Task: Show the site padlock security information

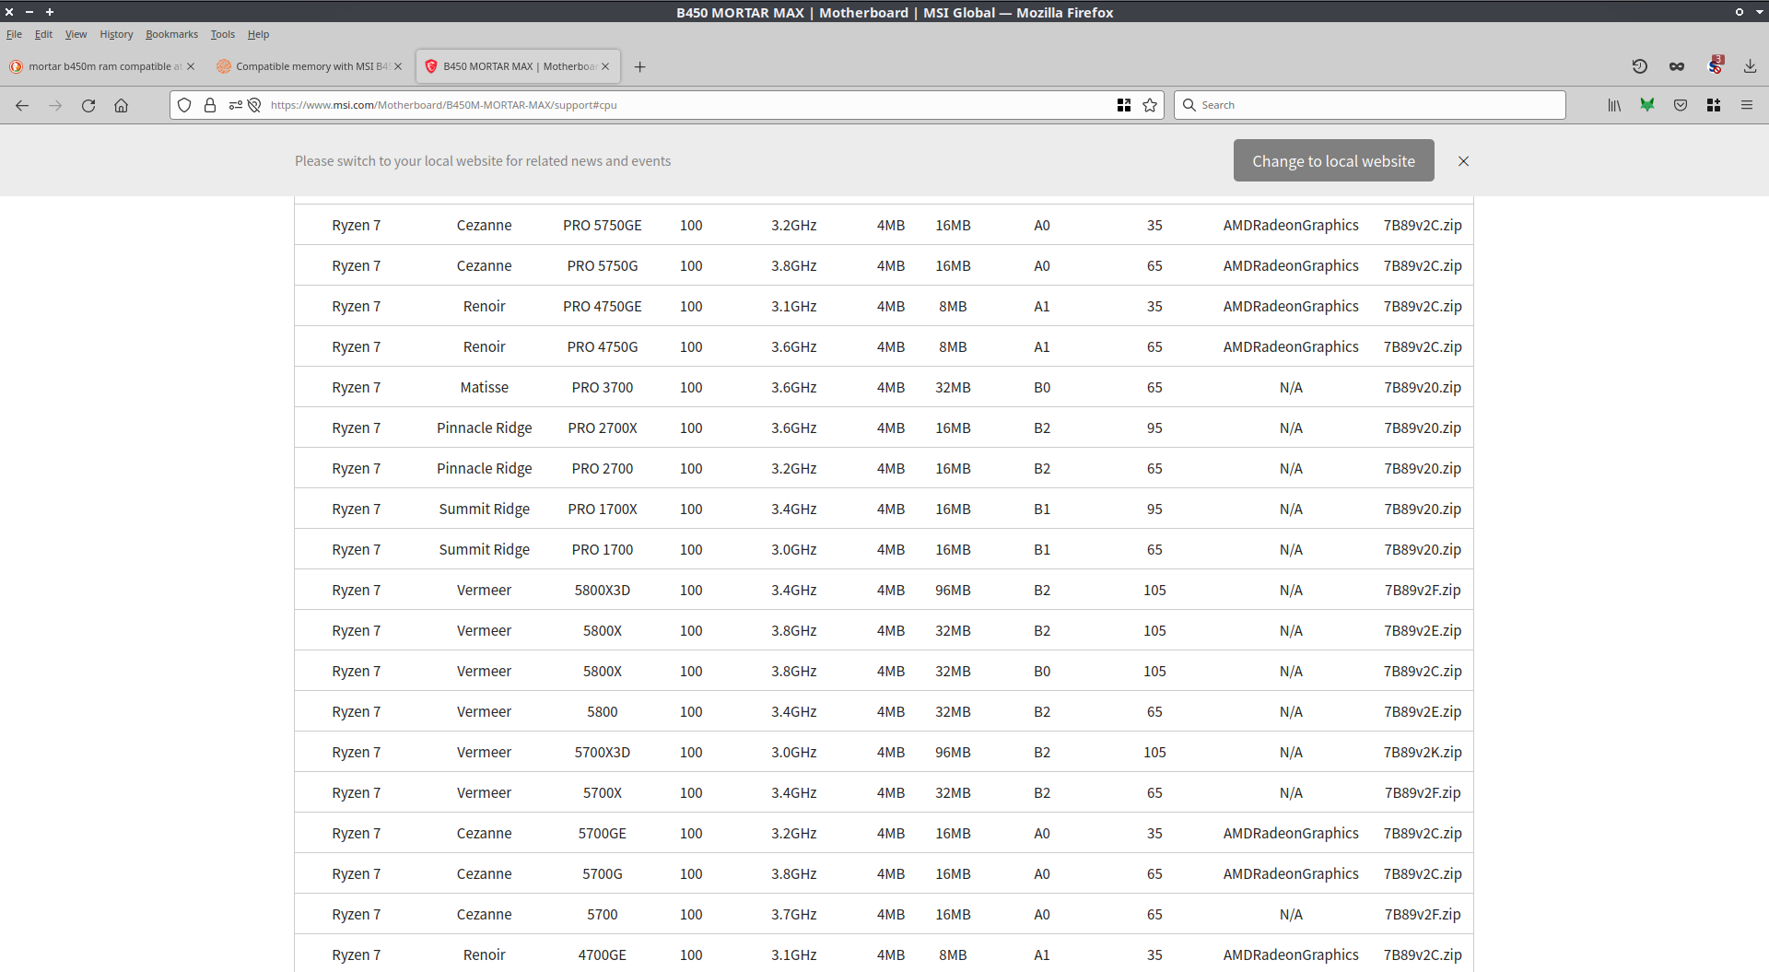Action: (x=210, y=106)
